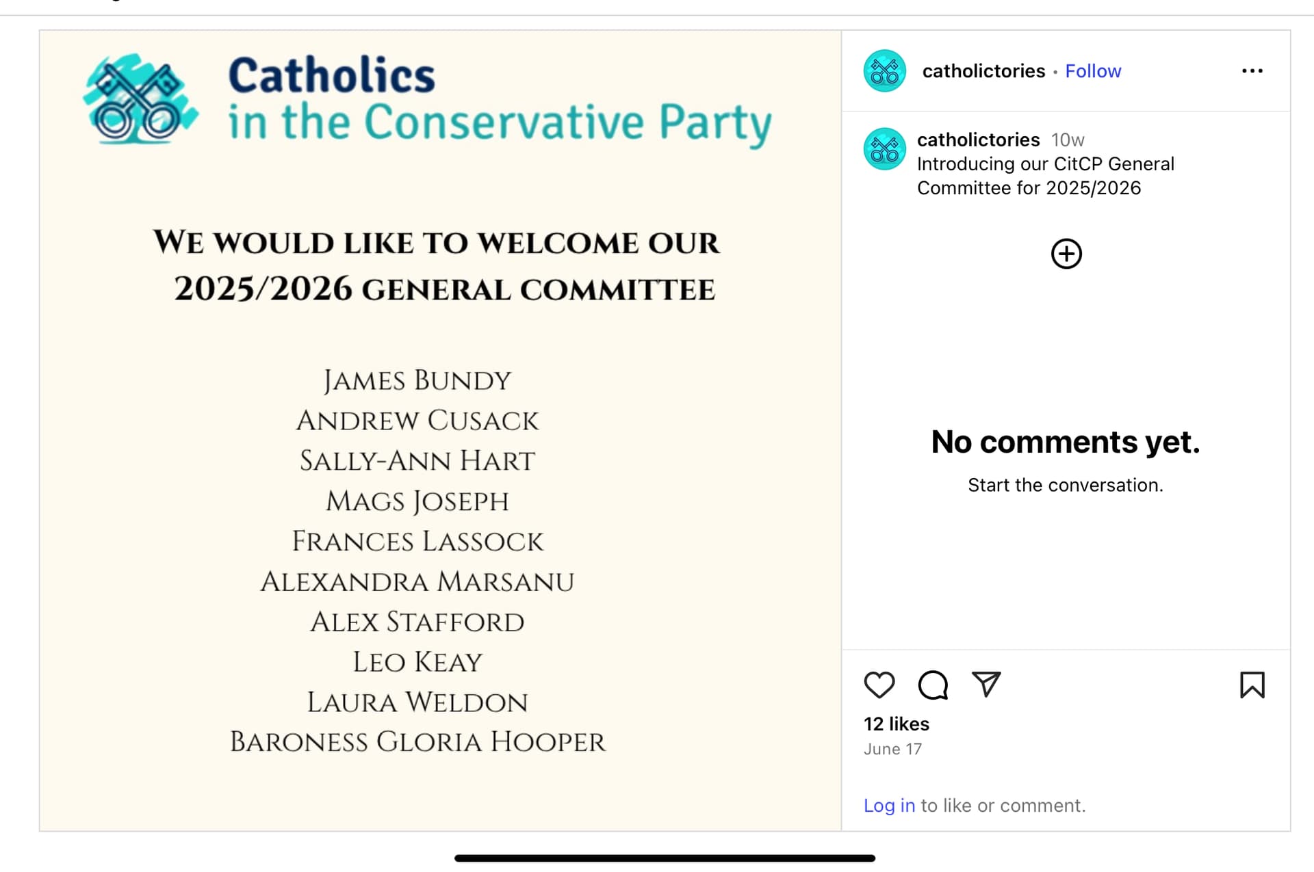Open catholictories profile from header username
The height and width of the screenshot is (872, 1314).
[x=983, y=71]
